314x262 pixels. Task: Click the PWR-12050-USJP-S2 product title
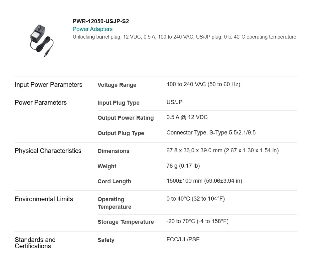(101, 21)
